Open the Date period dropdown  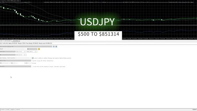(8, 51)
